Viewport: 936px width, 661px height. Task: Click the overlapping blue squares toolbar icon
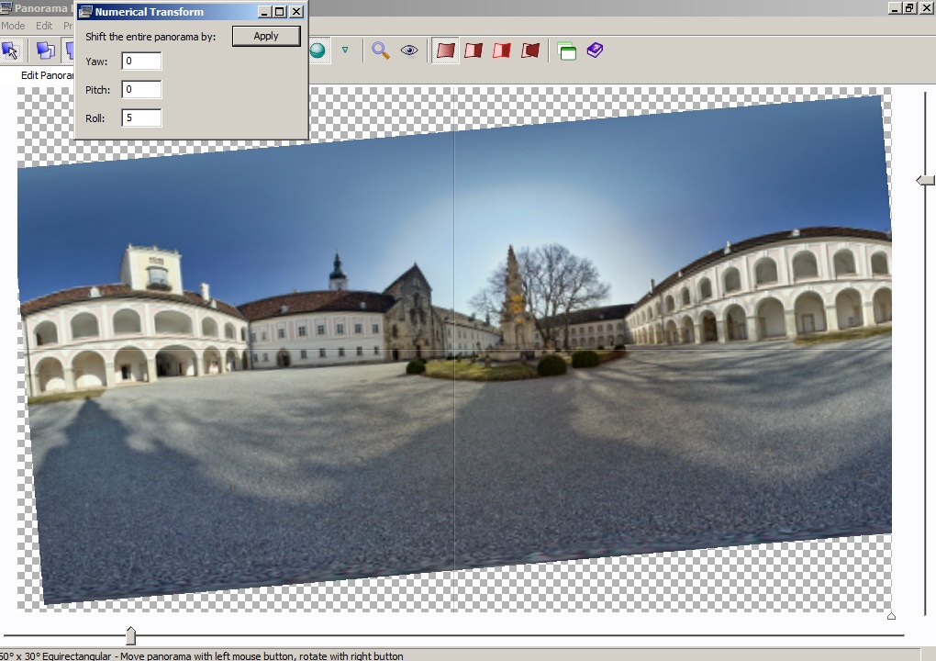coord(45,50)
